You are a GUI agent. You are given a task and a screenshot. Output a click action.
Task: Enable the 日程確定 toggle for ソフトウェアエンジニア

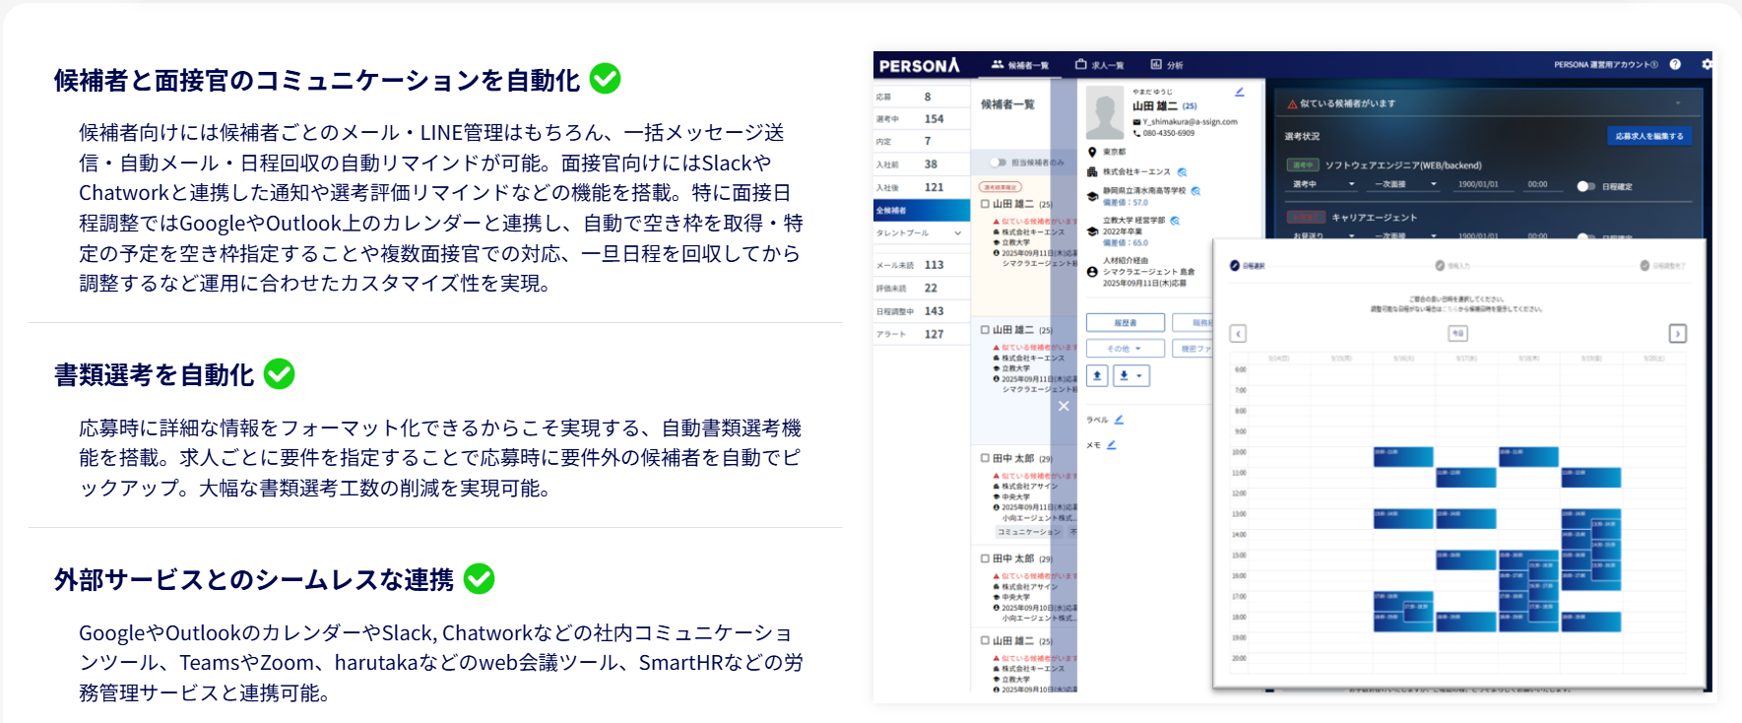click(1584, 186)
